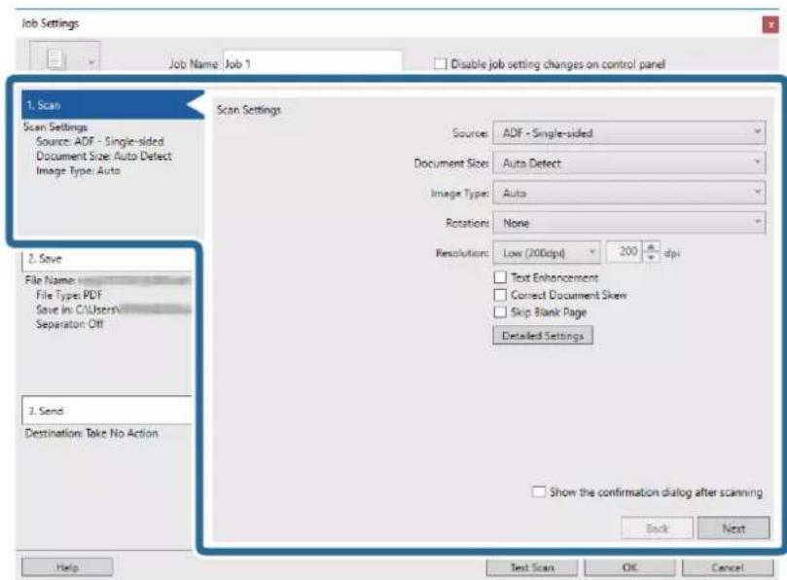Open the Source dropdown
The height and width of the screenshot is (580, 787).
point(628,133)
